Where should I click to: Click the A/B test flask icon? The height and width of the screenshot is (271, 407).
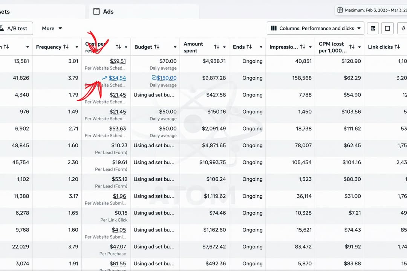(2, 28)
